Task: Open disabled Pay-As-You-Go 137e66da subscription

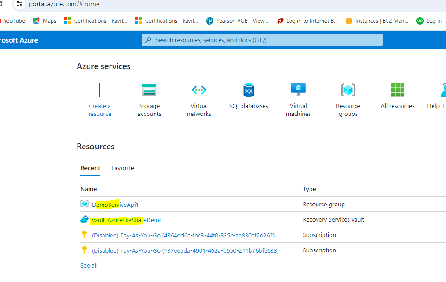Action: pos(185,251)
